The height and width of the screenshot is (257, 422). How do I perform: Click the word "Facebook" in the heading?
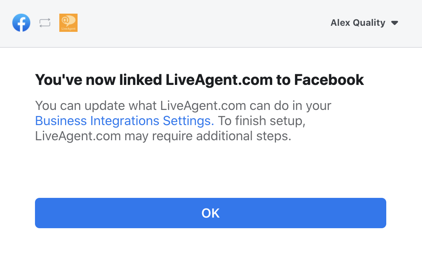point(329,80)
